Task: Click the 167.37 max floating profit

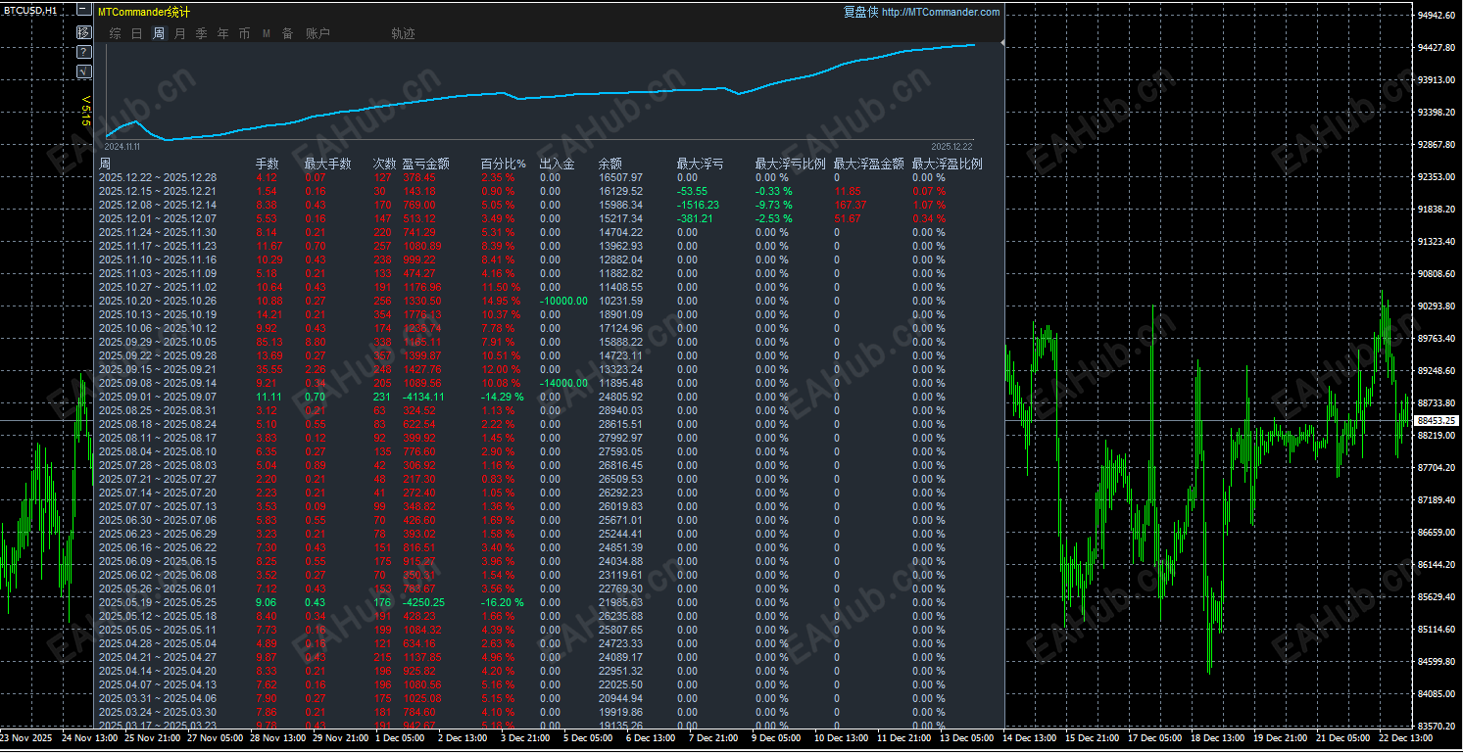Action: tap(851, 205)
